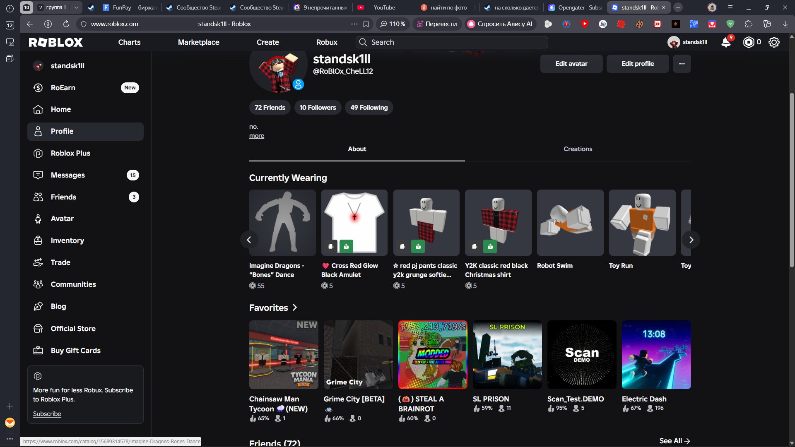
Task: Open the Robux balance icon
Action: click(x=749, y=42)
